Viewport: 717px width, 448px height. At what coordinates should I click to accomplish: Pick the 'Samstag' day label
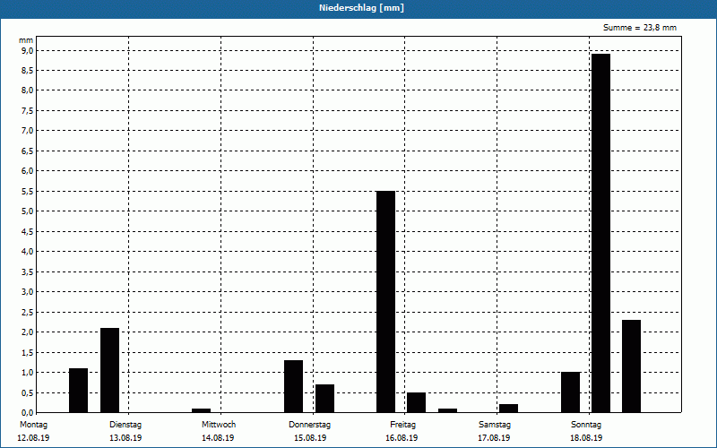click(x=495, y=425)
